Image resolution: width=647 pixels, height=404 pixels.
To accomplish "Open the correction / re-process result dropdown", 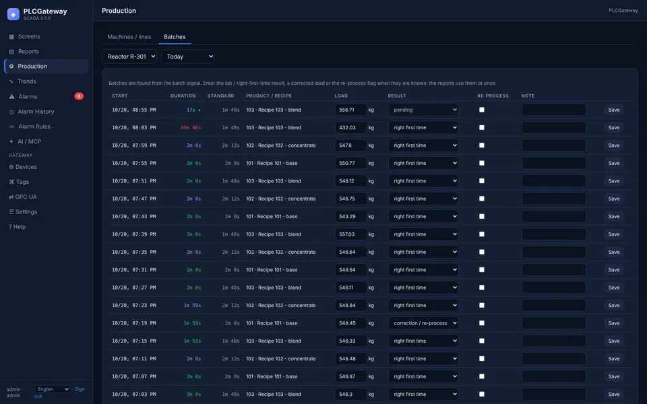I will tap(423, 323).
